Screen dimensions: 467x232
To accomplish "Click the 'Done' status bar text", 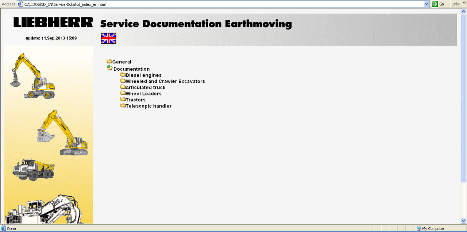I will 11,229.
